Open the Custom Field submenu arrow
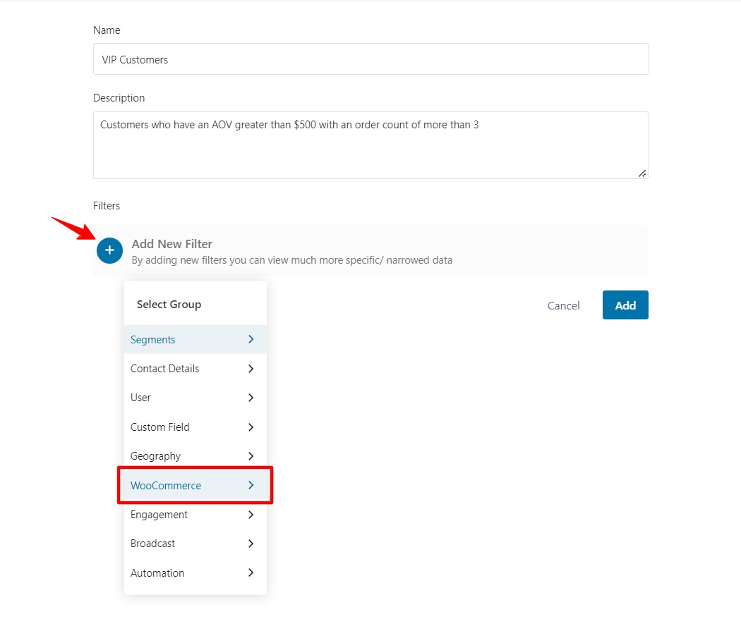Image resolution: width=741 pixels, height=631 pixels. [251, 427]
